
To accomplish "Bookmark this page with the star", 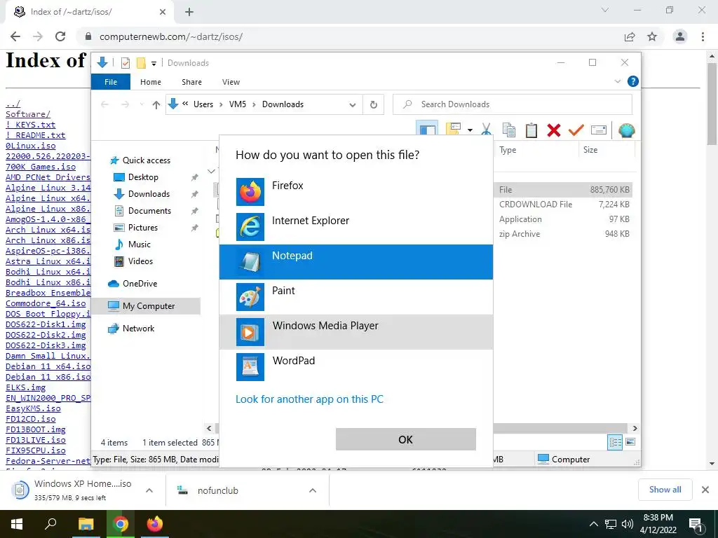I will click(x=652, y=36).
